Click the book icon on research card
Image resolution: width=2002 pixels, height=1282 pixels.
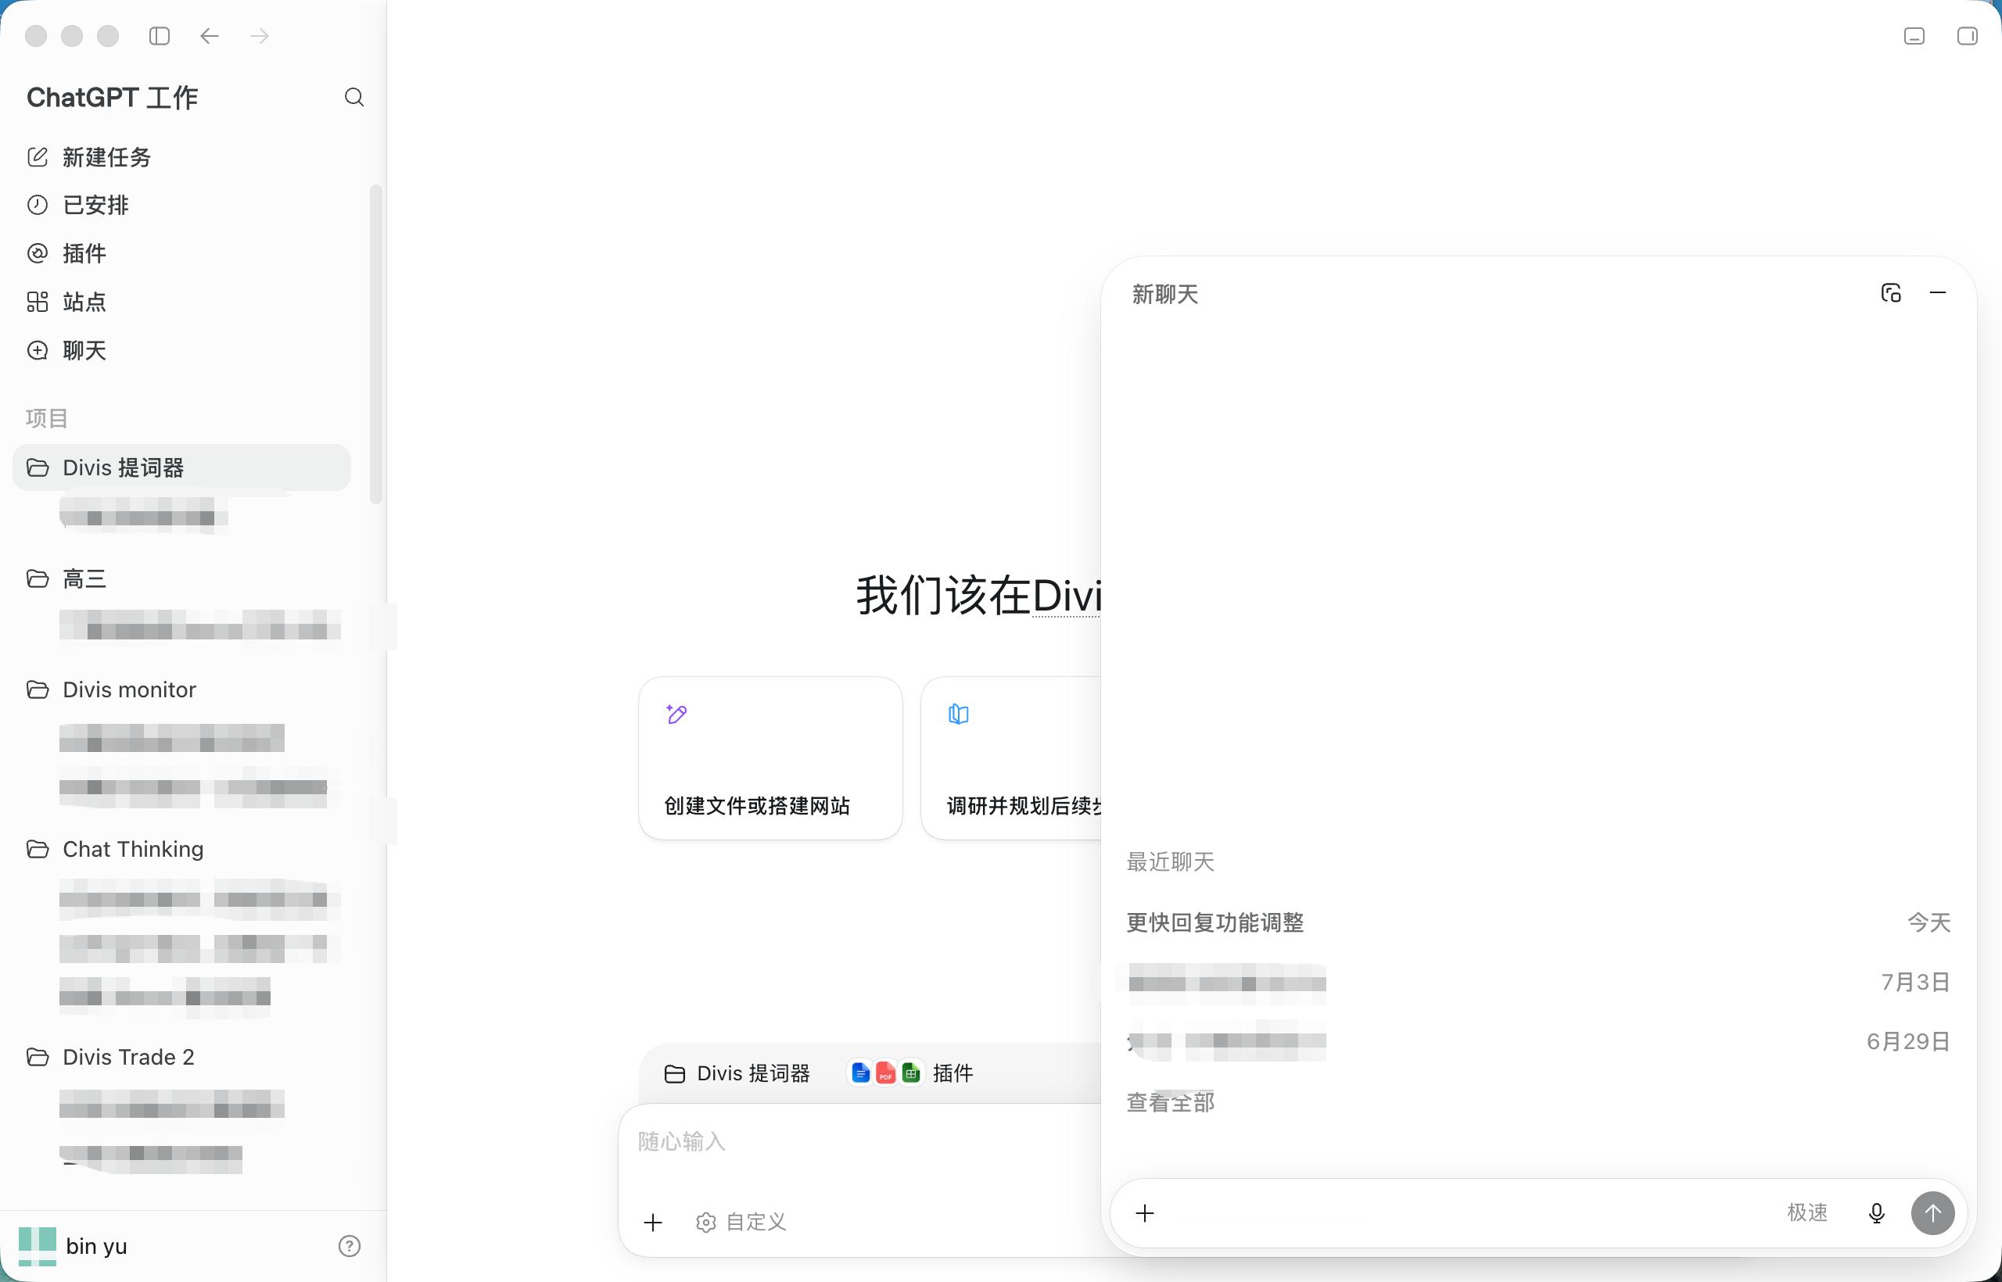click(x=959, y=714)
